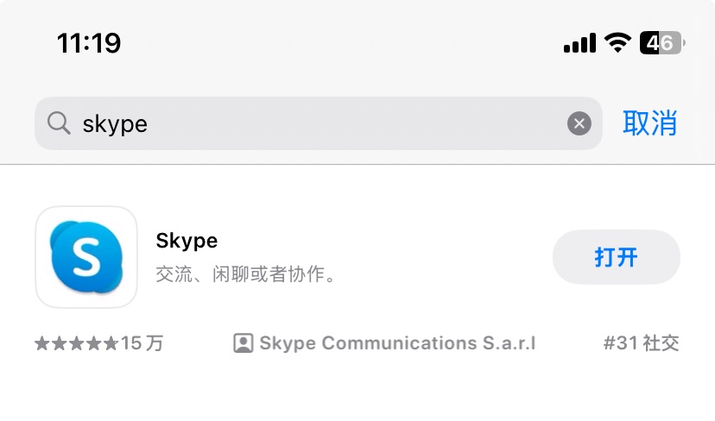Tap the developer person icon
The image size is (715, 421).
pyautogui.click(x=244, y=343)
